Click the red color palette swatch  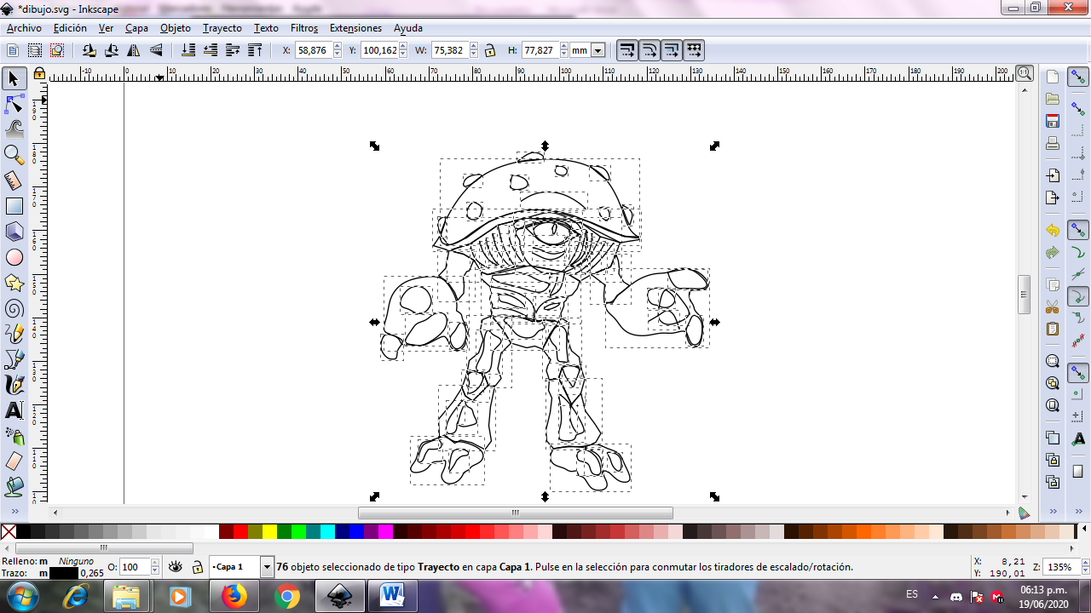point(240,532)
